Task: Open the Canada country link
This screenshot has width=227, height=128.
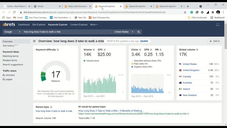Action: point(187,76)
